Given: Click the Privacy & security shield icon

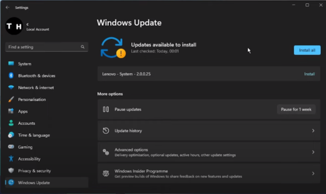Looking at the screenshot, I should [x=11, y=171].
